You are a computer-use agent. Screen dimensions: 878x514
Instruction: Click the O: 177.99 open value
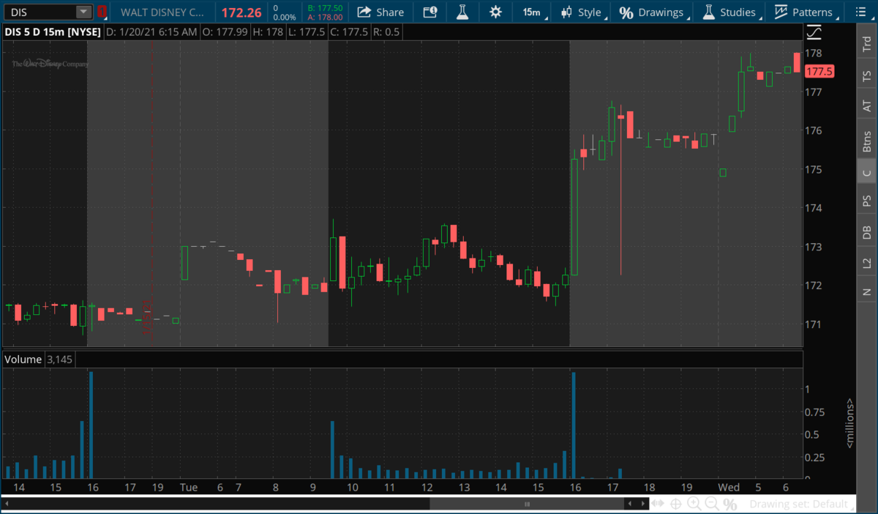point(225,32)
